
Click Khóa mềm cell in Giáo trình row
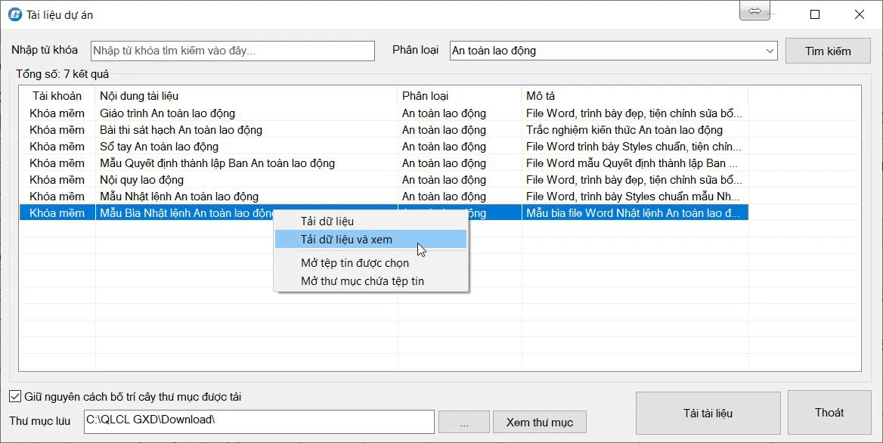point(57,113)
